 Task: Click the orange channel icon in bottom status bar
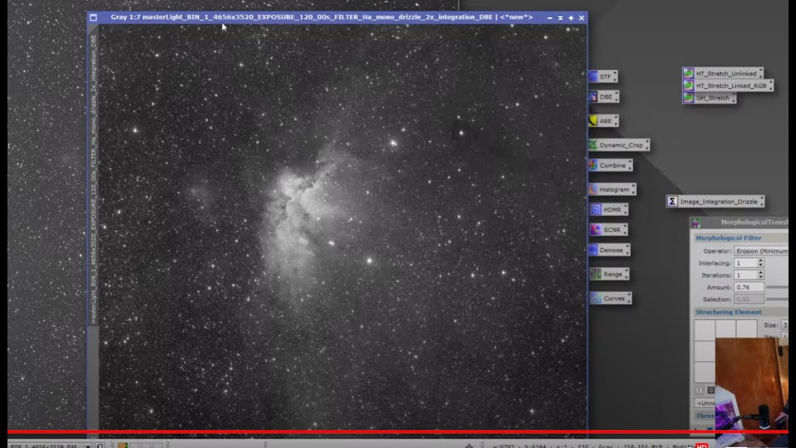pyautogui.click(x=123, y=446)
